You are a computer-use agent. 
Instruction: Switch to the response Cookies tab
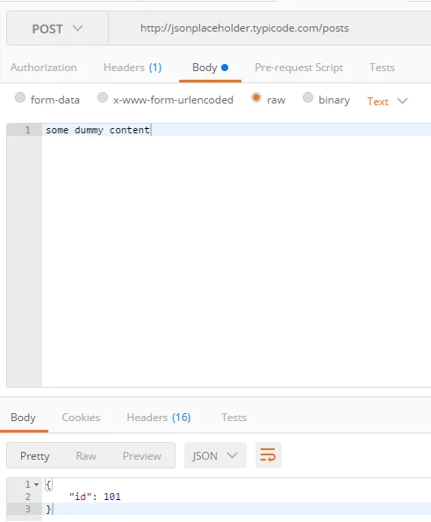(81, 418)
